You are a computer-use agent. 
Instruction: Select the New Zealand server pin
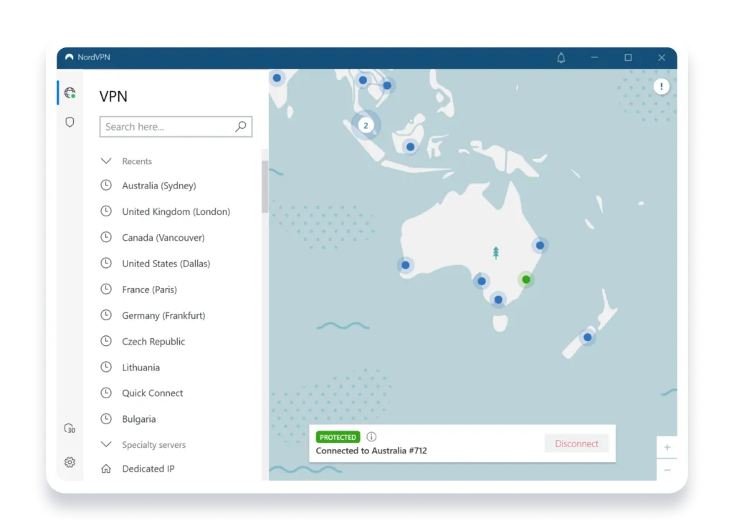tap(587, 337)
